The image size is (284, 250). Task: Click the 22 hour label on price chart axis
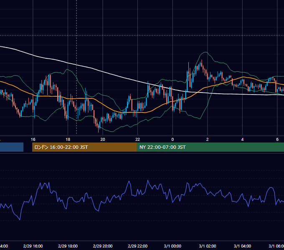coord(138,140)
